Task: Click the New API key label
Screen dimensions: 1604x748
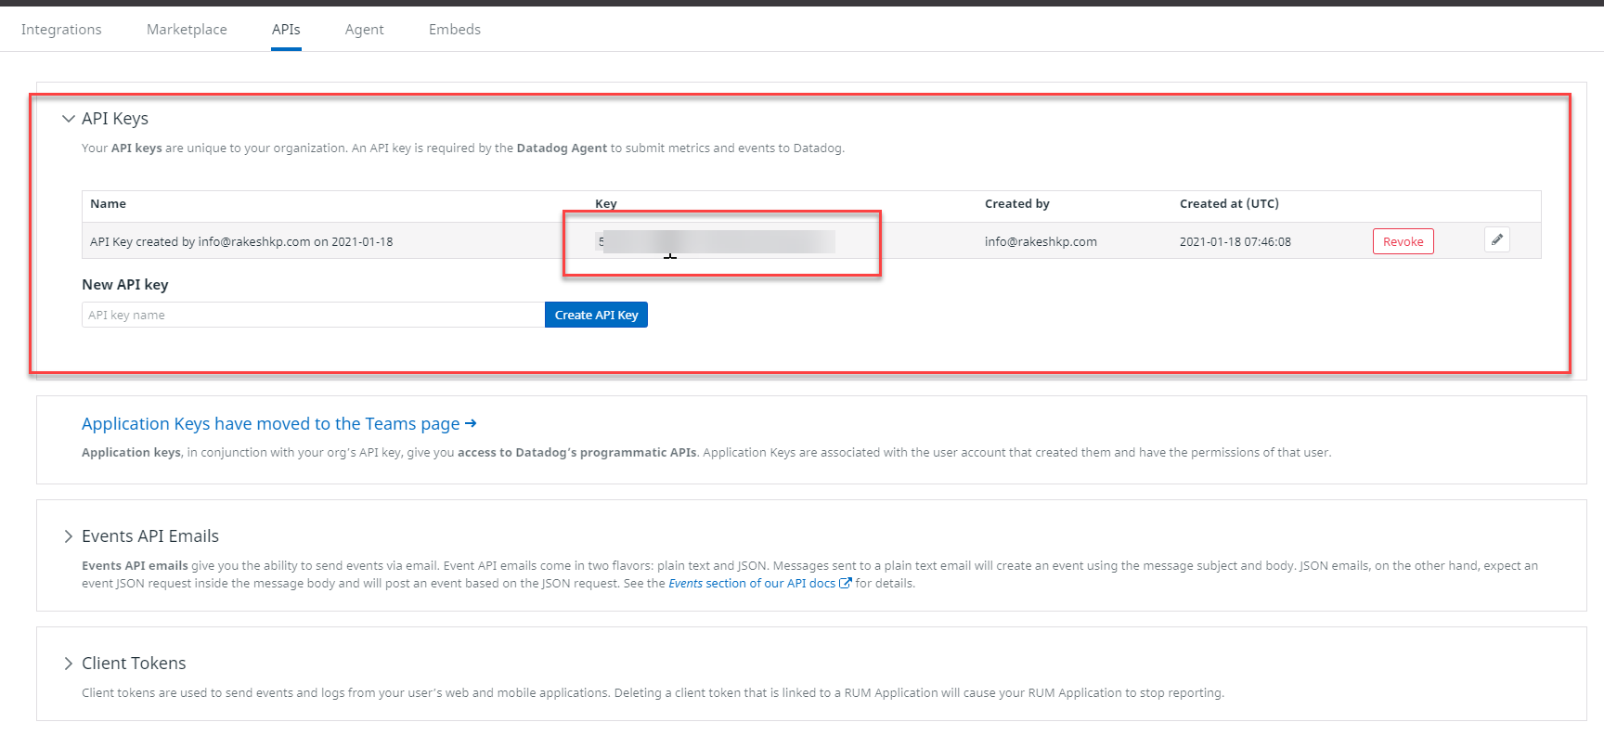Action: tap(125, 285)
